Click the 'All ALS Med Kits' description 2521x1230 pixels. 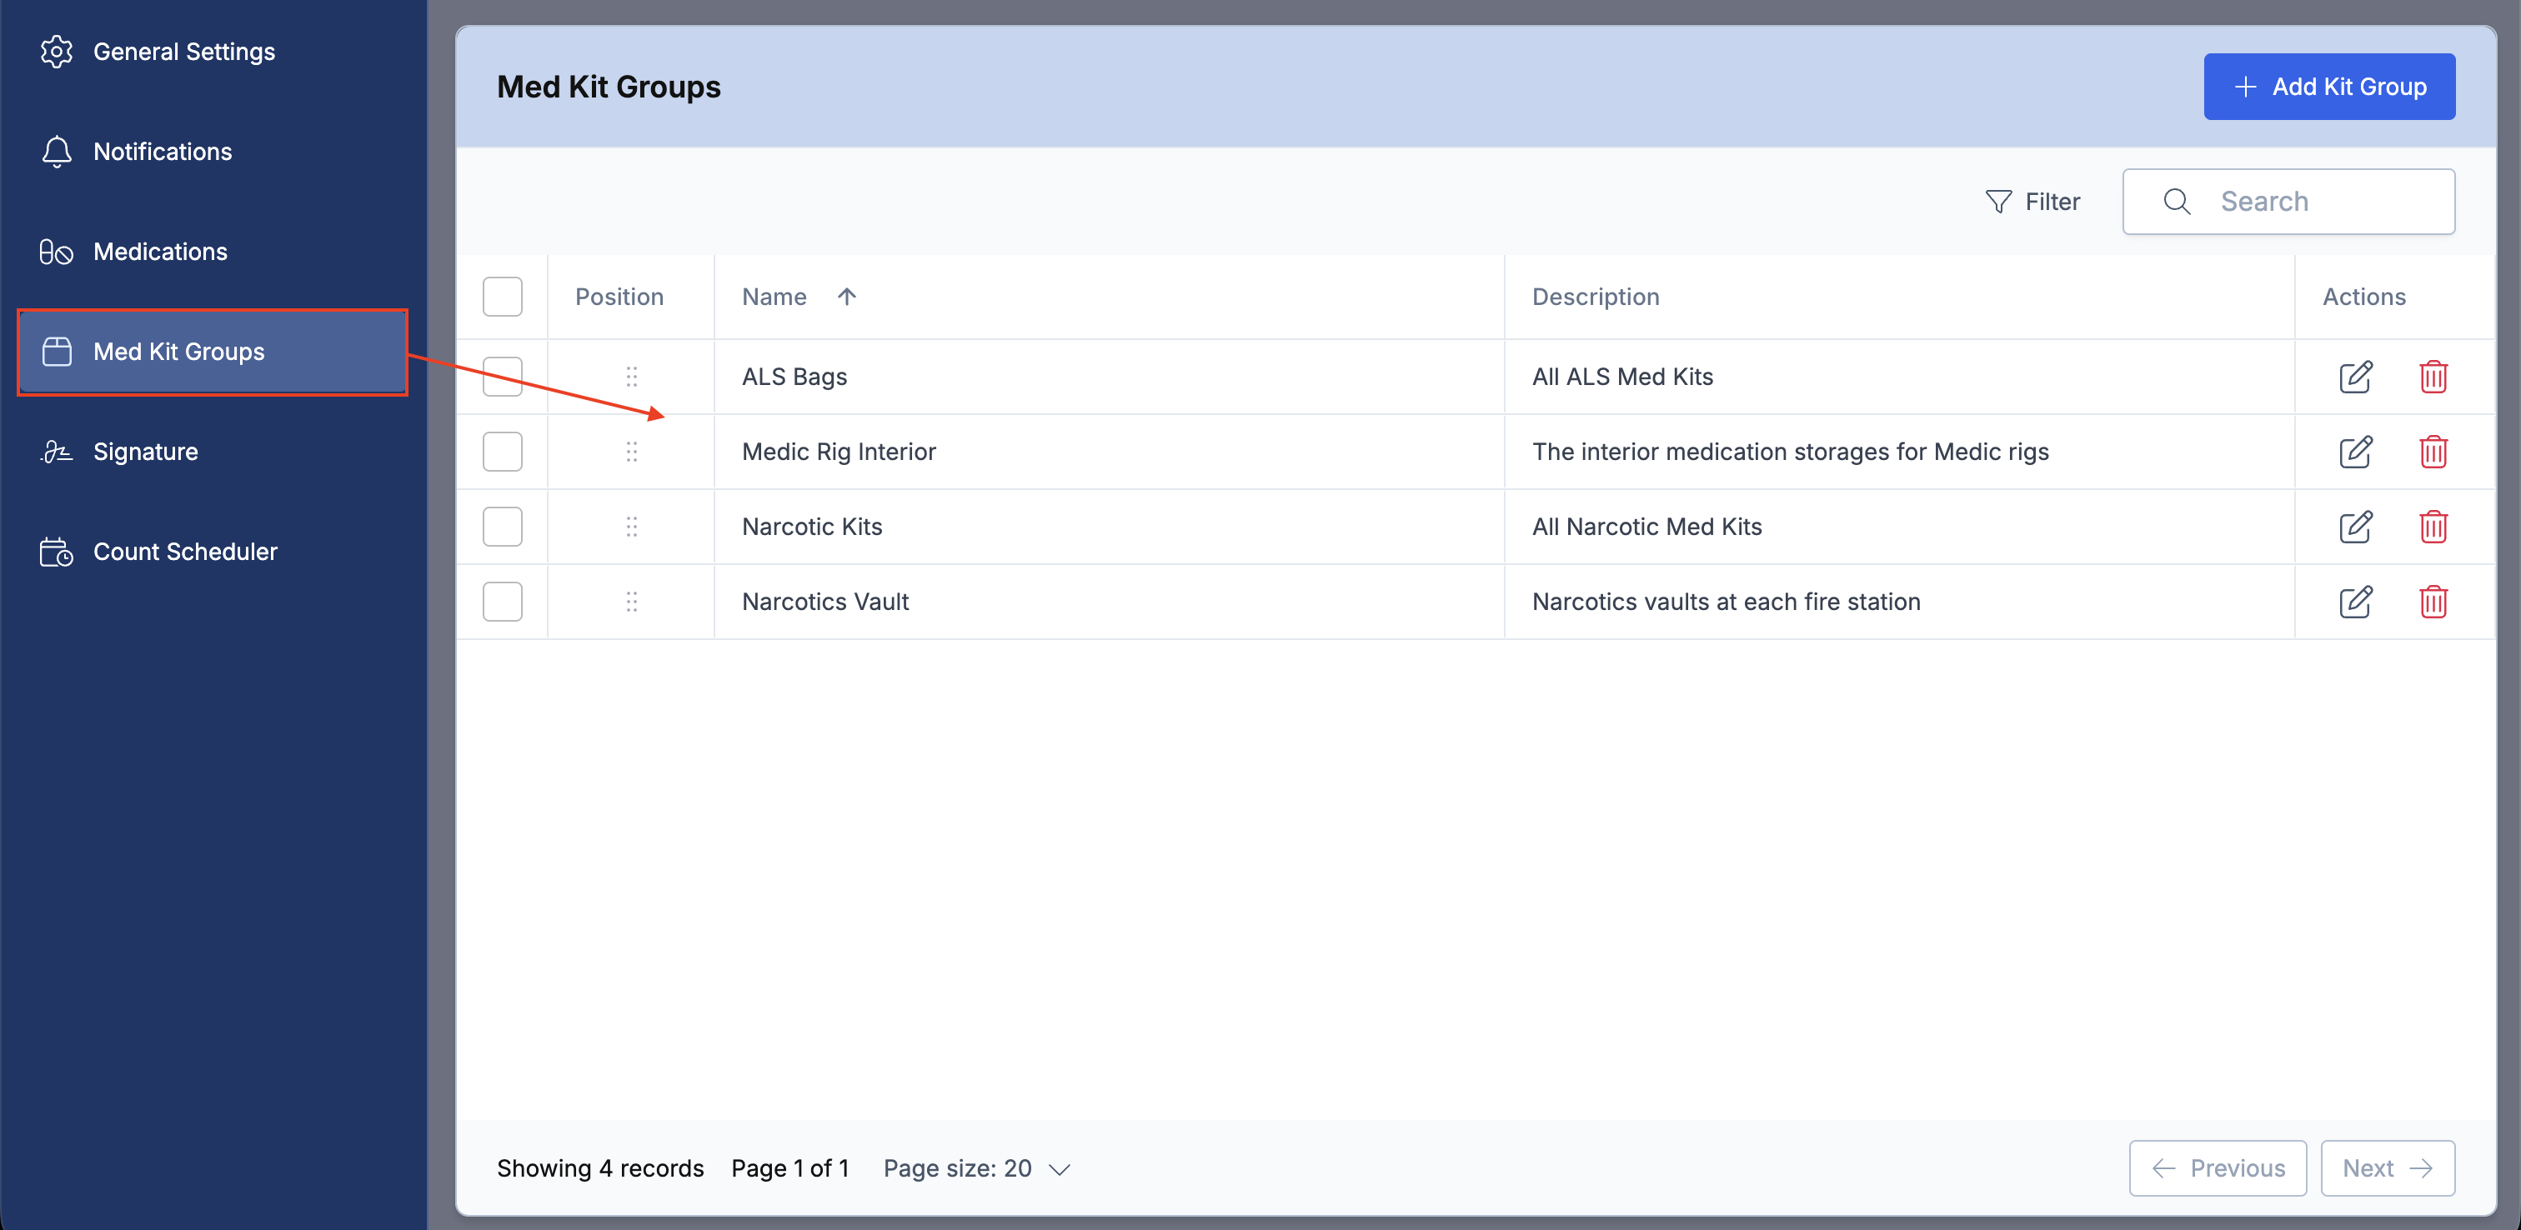tap(1622, 377)
